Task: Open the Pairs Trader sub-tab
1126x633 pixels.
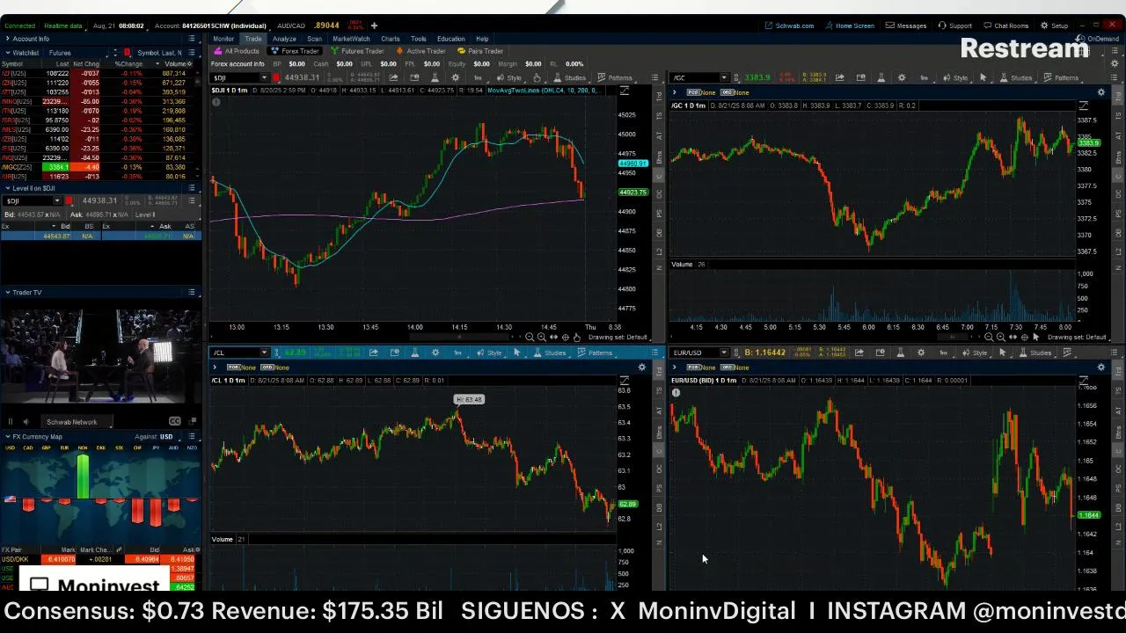Action: point(480,51)
